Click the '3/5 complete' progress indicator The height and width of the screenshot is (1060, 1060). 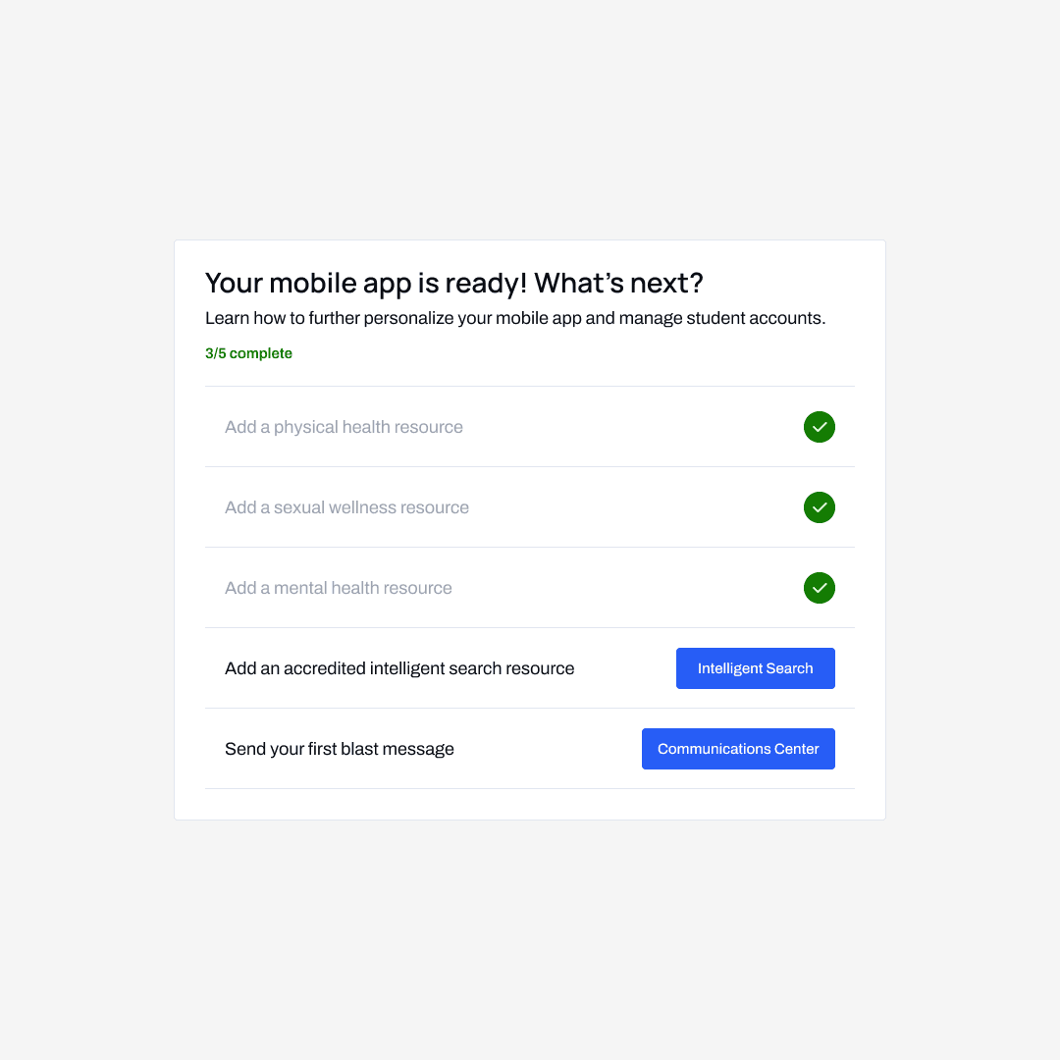[x=248, y=353]
